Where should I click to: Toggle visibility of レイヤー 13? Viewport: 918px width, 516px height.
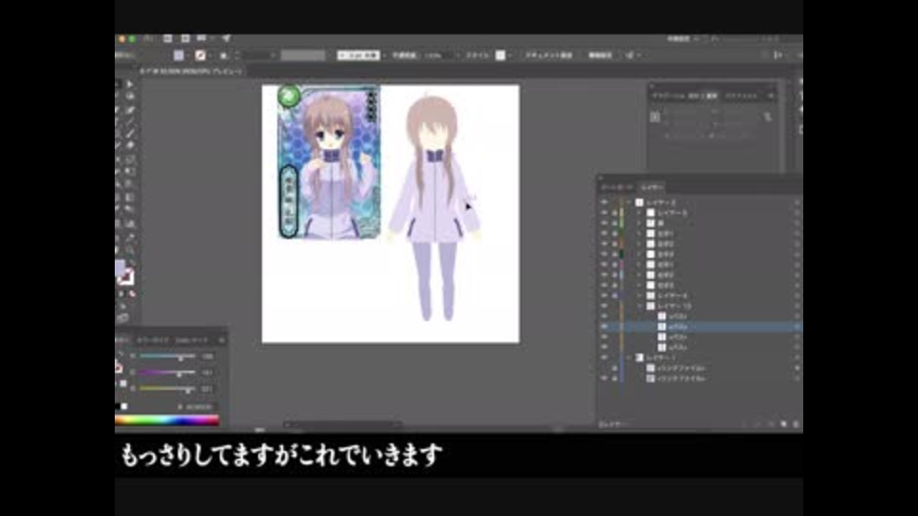coord(604,306)
